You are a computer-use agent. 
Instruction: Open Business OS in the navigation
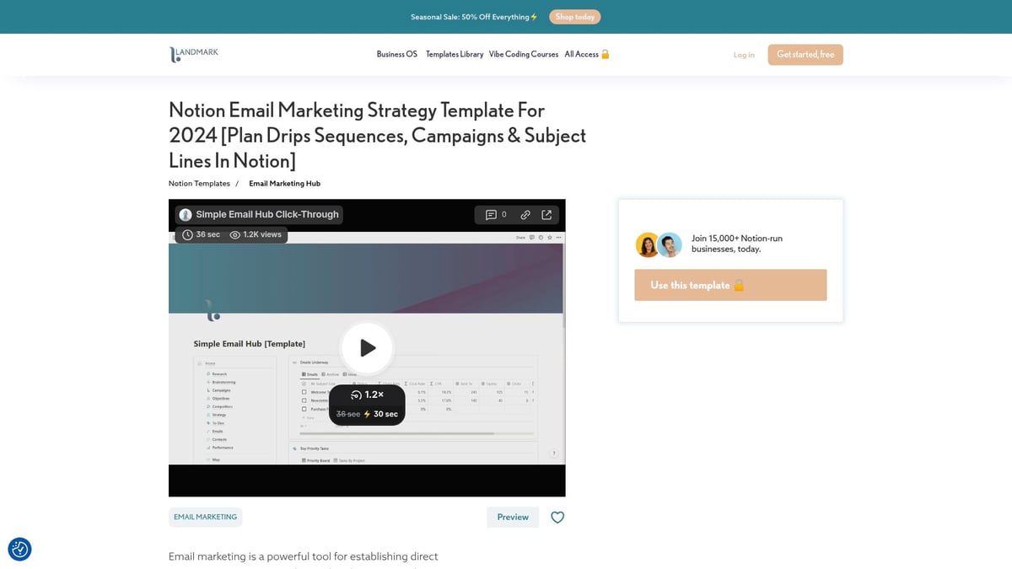pos(396,54)
